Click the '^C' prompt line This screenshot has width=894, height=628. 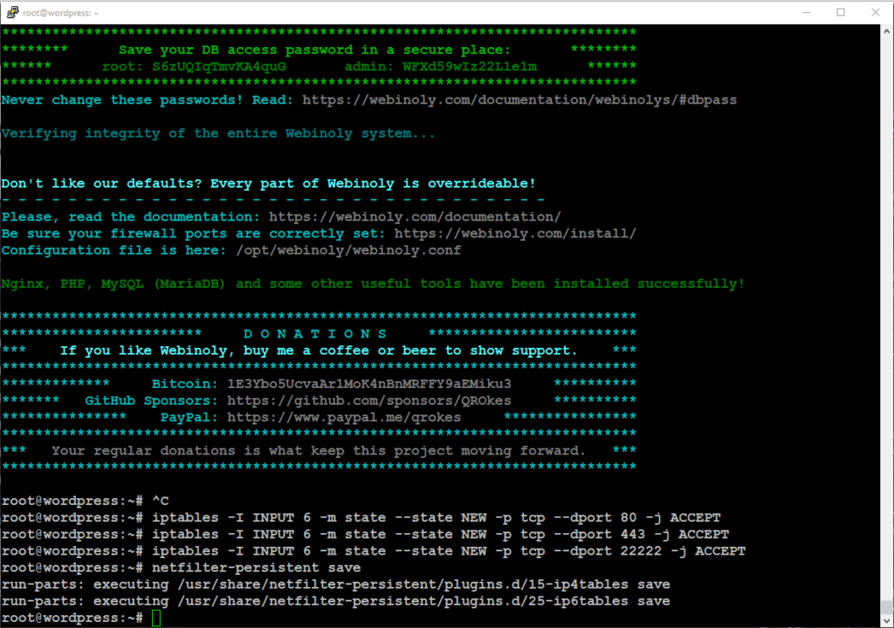[86, 501]
